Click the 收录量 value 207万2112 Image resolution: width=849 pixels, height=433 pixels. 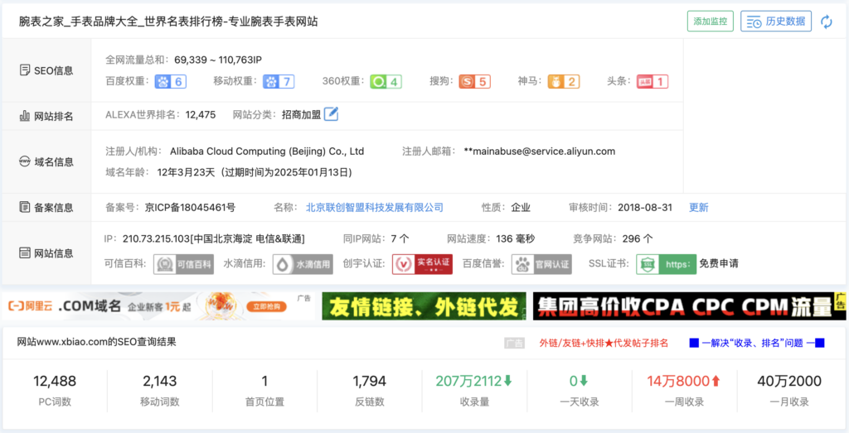tap(473, 381)
